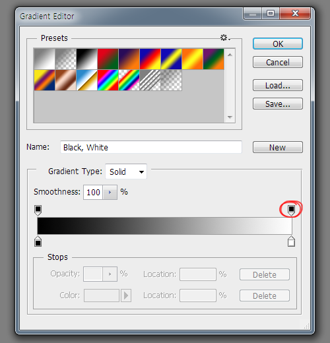This screenshot has height=343, width=330.
Task: Click the presets scrollbar down arrow
Action: (x=230, y=117)
